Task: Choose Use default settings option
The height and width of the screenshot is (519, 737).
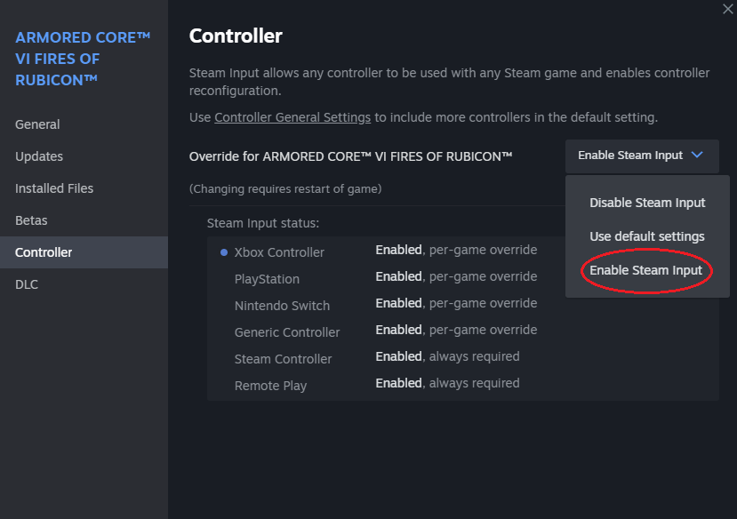Action: (647, 236)
